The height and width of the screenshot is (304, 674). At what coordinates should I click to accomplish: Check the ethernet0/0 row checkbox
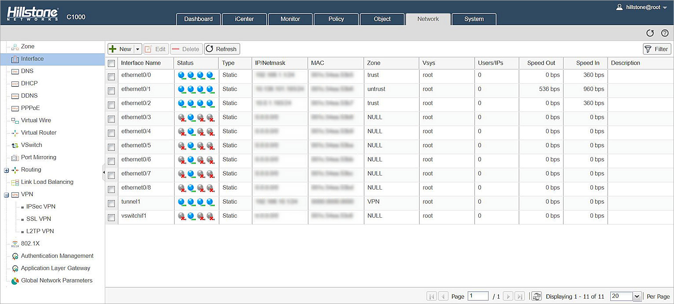[111, 77]
